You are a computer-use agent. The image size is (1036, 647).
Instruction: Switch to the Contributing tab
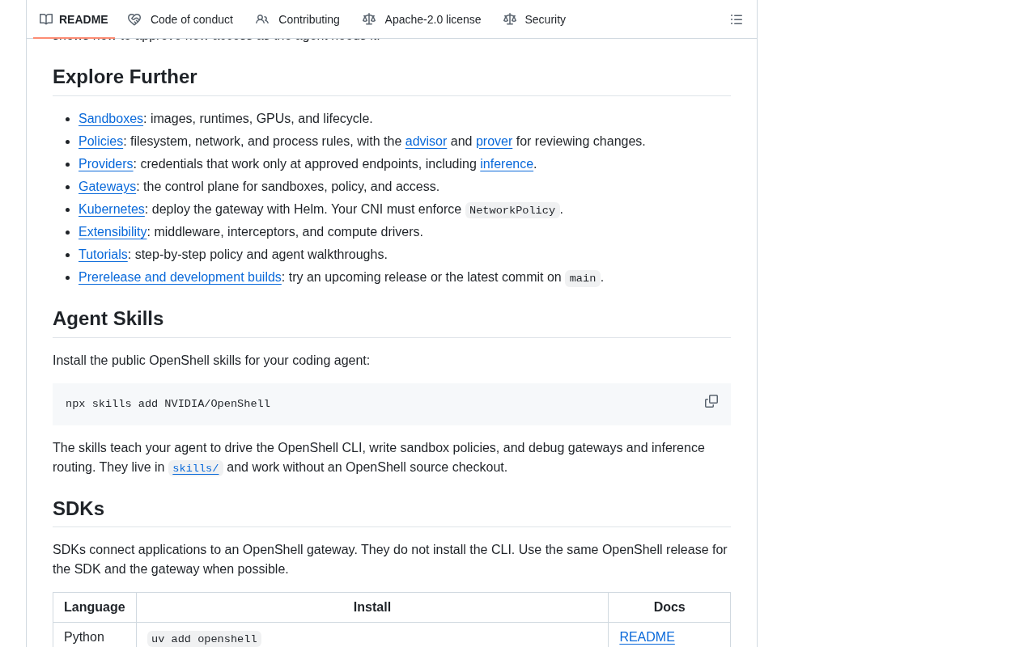click(298, 19)
